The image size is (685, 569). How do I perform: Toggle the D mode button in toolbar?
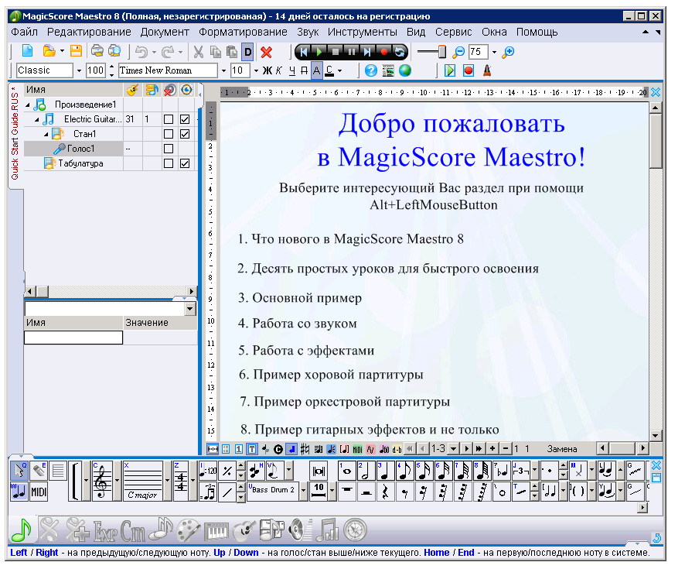click(x=247, y=52)
